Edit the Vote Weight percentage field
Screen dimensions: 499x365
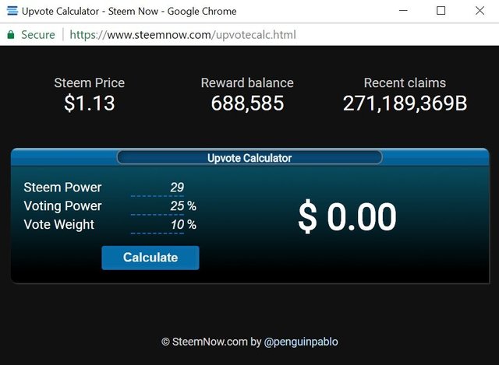(x=157, y=225)
